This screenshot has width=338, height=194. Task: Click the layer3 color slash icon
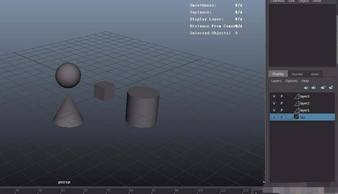click(297, 96)
